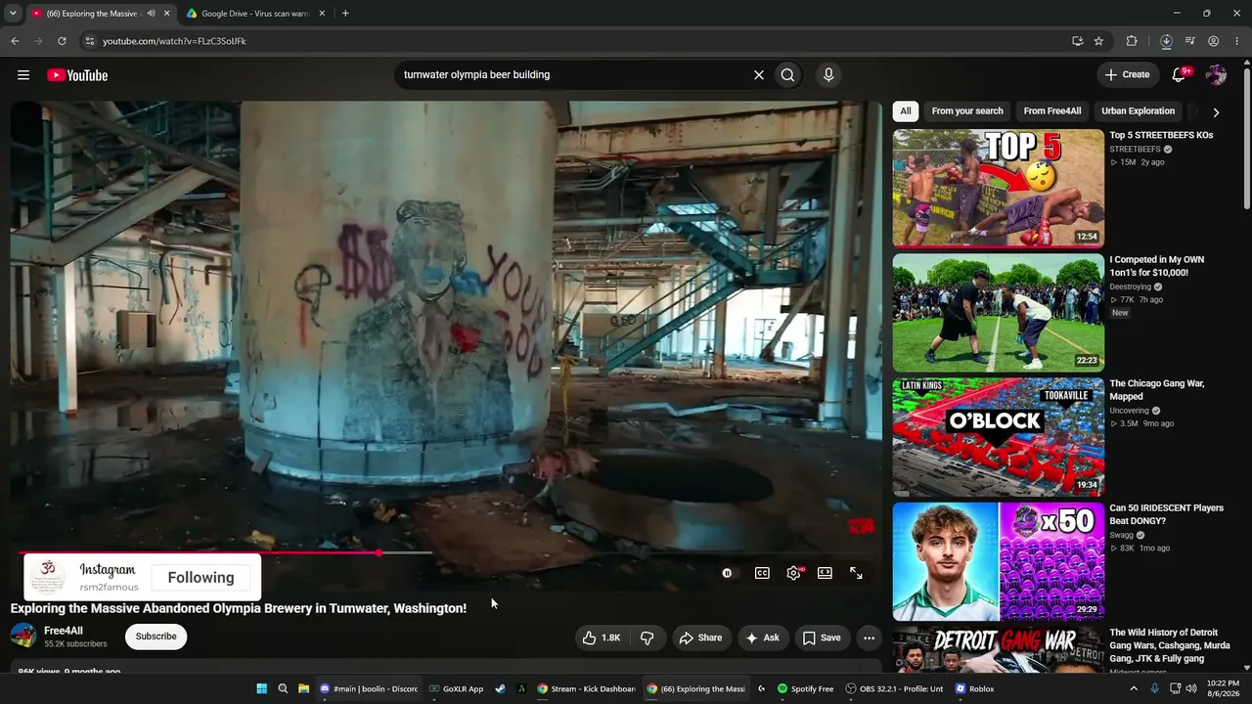Open a new browser tab

(x=345, y=14)
